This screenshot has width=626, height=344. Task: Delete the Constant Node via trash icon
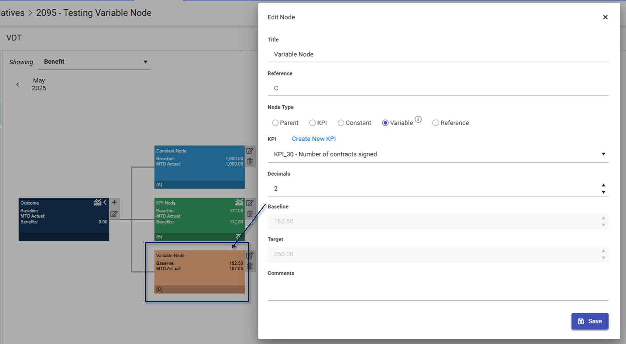point(250,162)
